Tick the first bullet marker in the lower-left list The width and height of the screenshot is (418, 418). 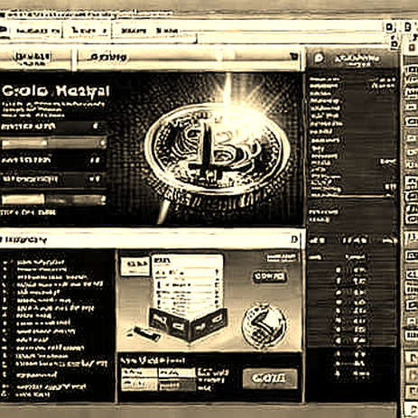(5, 263)
